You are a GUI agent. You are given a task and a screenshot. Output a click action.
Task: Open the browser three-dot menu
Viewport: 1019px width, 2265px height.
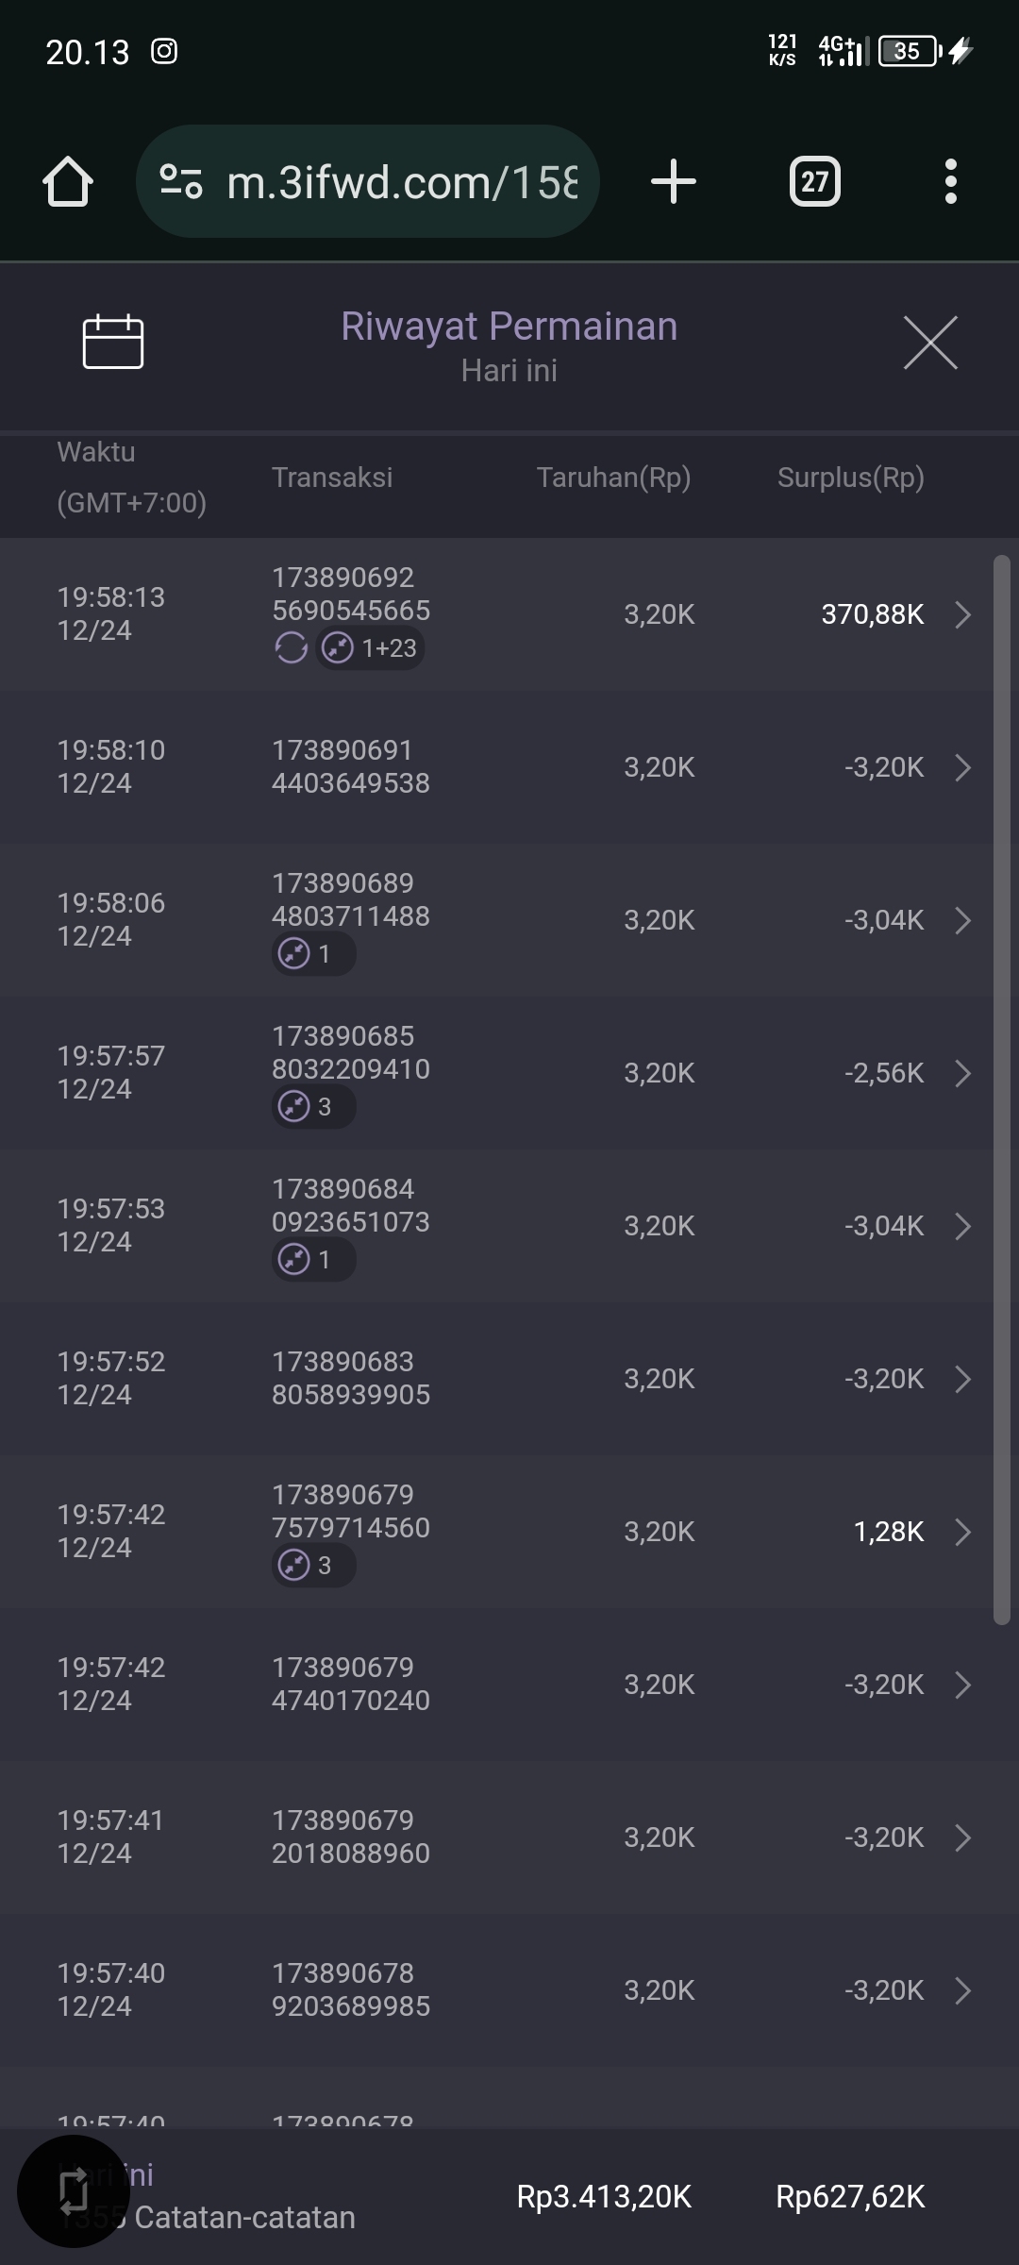click(x=950, y=181)
